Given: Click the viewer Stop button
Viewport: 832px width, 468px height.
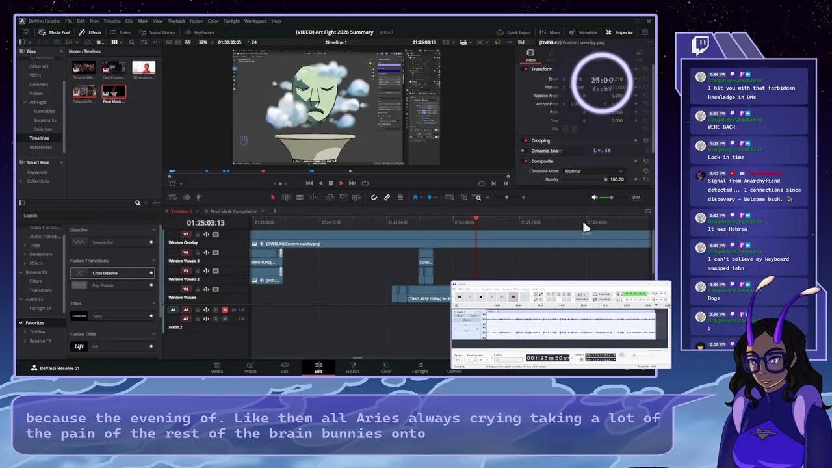Looking at the screenshot, I should click(331, 183).
